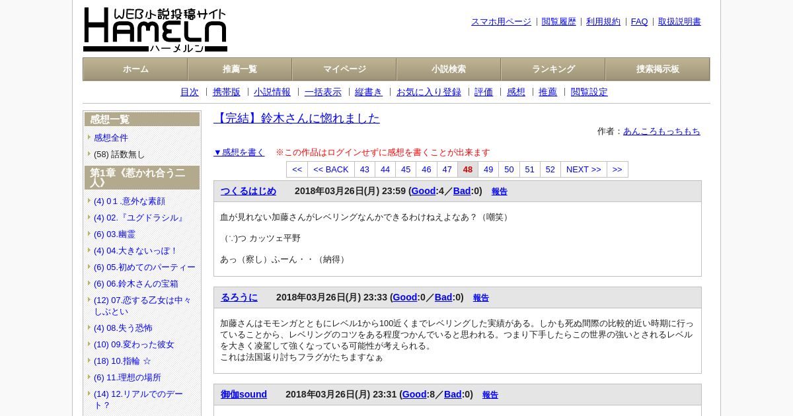Open 小説情報 link
793x416 pixels.
pyautogui.click(x=272, y=92)
